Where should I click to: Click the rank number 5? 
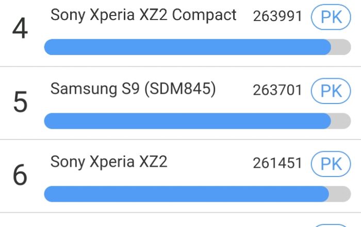click(20, 102)
